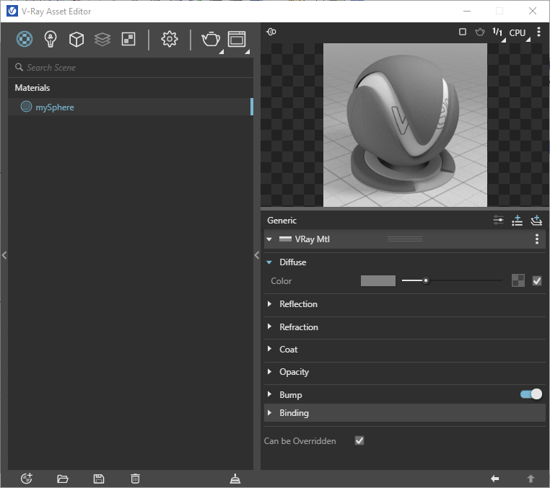
Task: Go up a level with the up arrow
Action: point(531,479)
